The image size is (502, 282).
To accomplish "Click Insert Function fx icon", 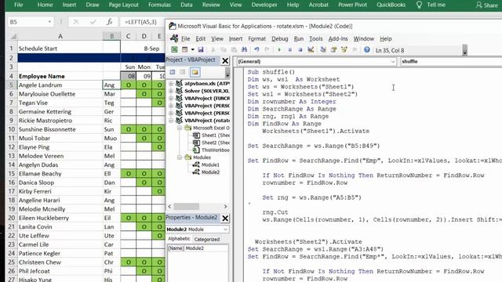I will [110, 22].
